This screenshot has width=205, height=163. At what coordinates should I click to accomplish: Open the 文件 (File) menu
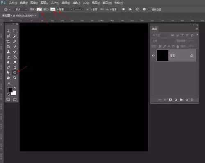point(13,2)
